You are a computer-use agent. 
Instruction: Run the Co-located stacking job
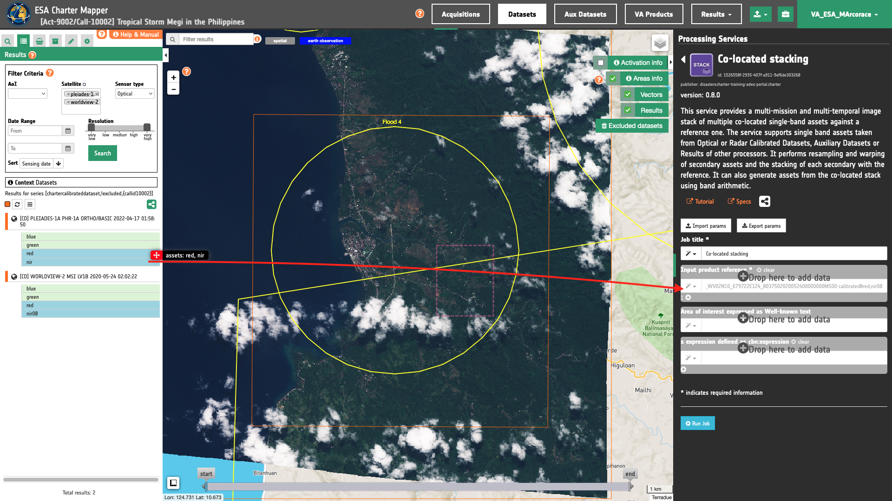697,424
